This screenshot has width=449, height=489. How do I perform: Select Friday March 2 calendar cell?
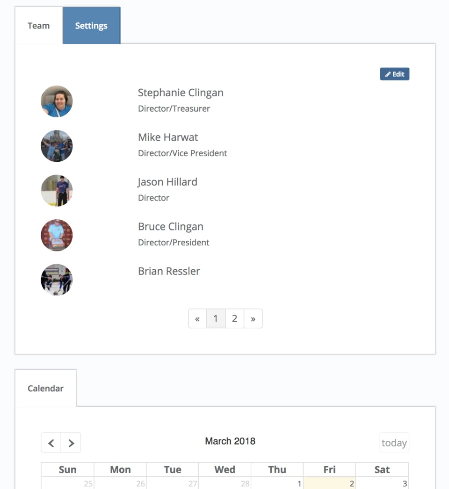pyautogui.click(x=329, y=483)
